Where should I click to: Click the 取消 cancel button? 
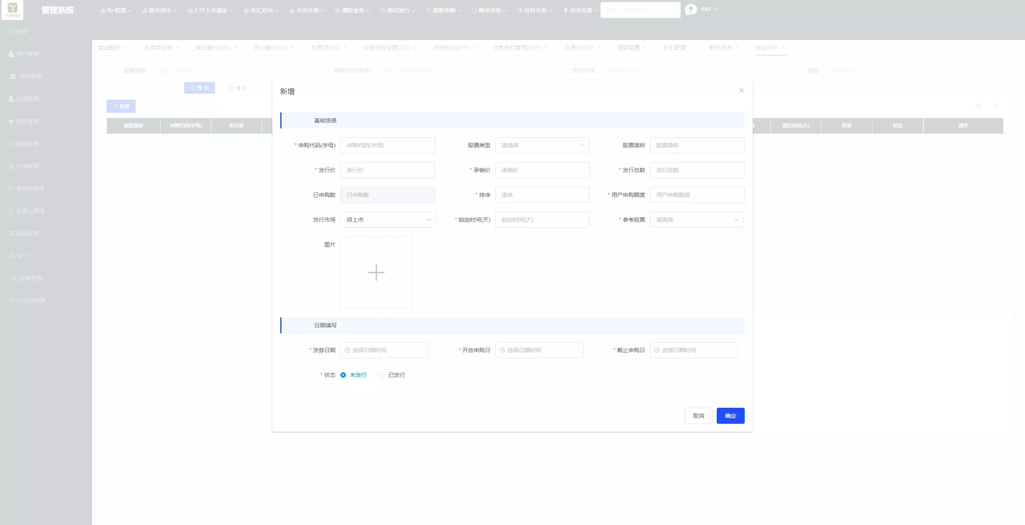click(x=699, y=416)
